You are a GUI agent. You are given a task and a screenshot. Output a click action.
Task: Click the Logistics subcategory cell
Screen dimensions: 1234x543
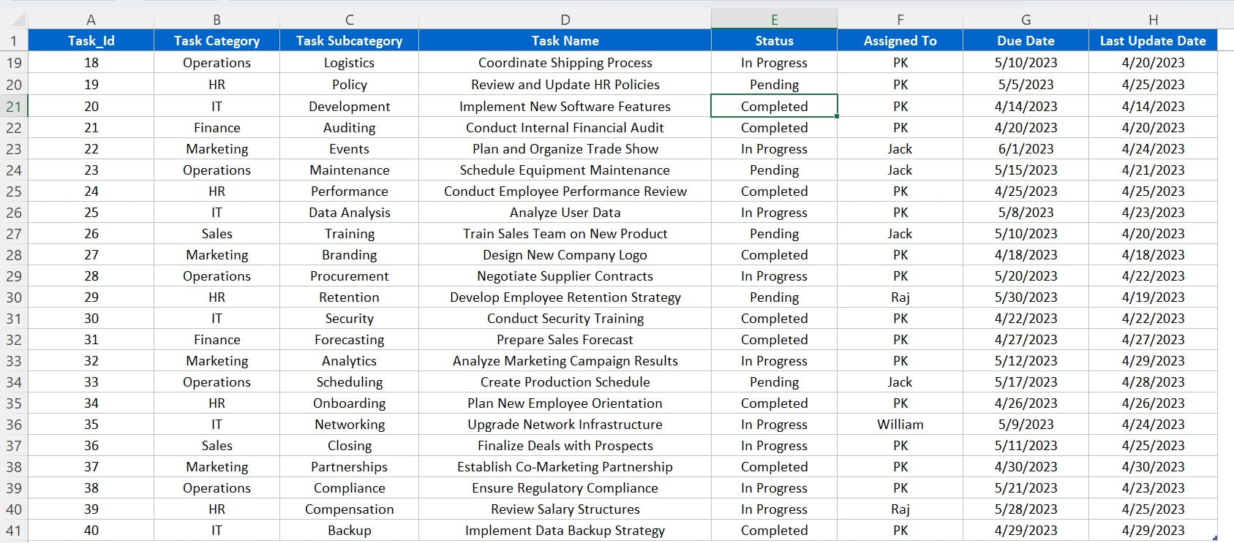(x=349, y=63)
